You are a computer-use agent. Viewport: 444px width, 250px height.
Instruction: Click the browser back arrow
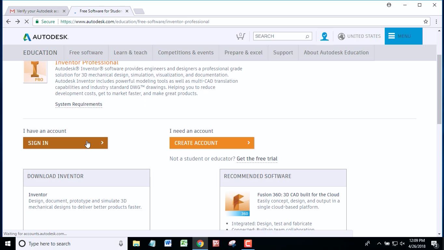pyautogui.click(x=8, y=21)
